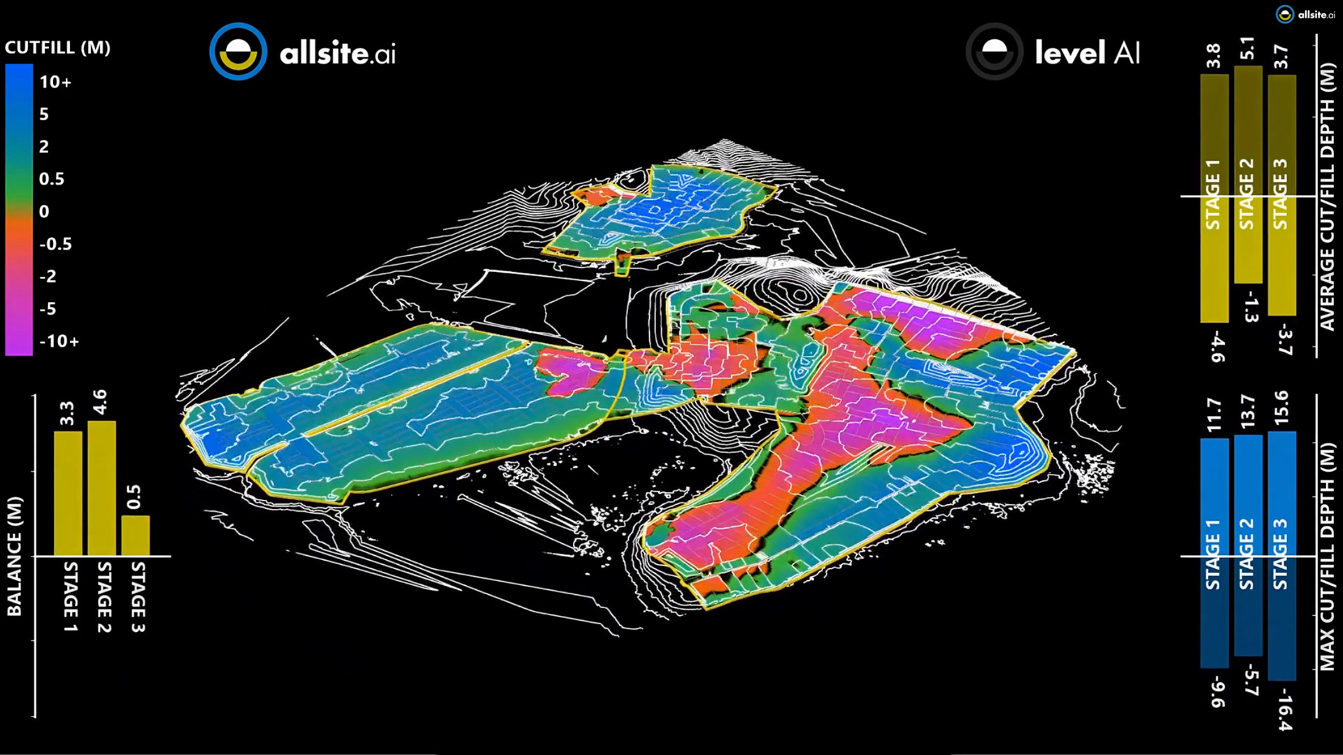Screen dimensions: 1343x755
Task: Click the allsite.ai brand text
Action: click(337, 53)
